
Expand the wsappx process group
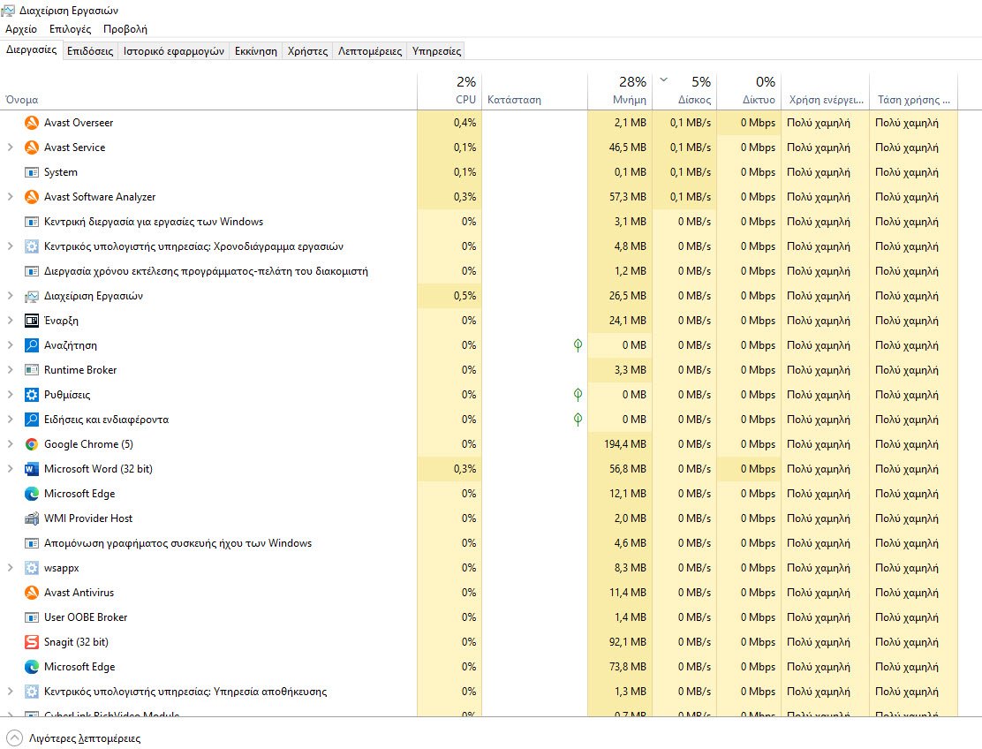coord(10,568)
